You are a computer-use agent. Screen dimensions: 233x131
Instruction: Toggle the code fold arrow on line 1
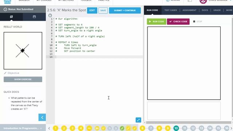click(x=54, y=19)
